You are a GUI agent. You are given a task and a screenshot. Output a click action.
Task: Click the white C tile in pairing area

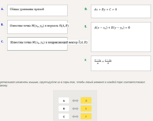click(x=64, y=116)
